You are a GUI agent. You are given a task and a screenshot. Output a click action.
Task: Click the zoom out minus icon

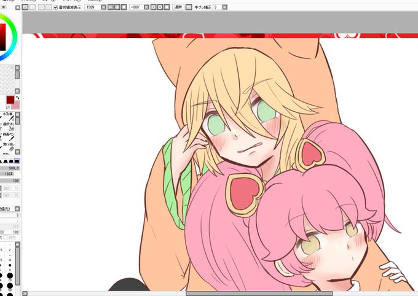click(111, 7)
